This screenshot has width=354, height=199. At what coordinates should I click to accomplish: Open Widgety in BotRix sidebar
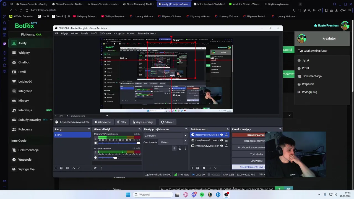(24, 53)
